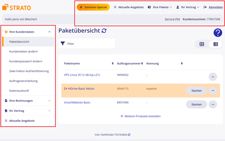Click the refresh icon beside Paketübersicht
Viewport: 225px width, 141px height.
104,31
